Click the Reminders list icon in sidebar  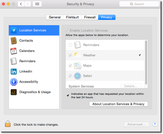coord(14,61)
